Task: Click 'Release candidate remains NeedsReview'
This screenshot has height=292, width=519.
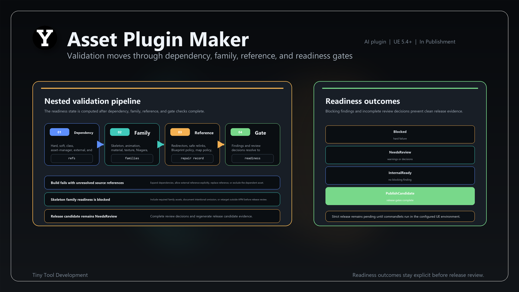Action: tap(84, 216)
